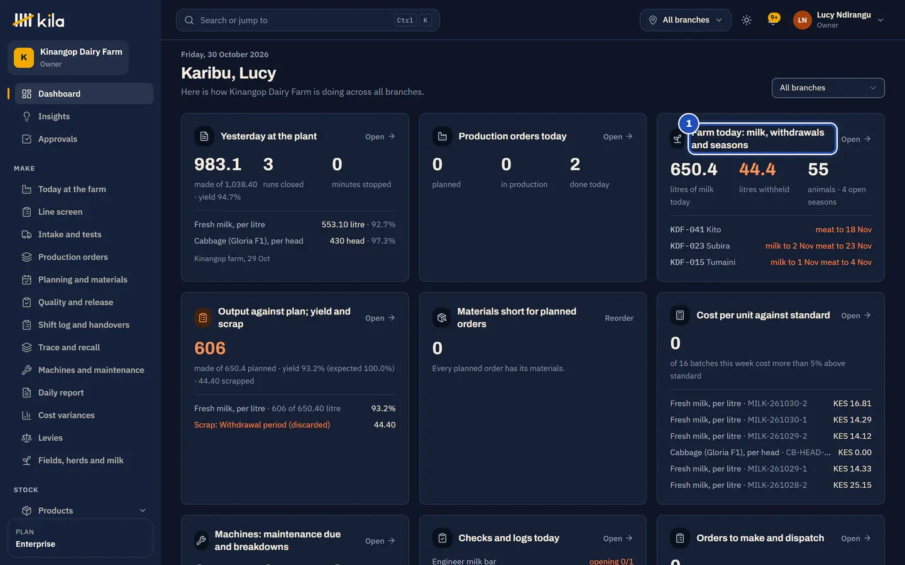The height and width of the screenshot is (565, 905).
Task: Click the Checks and logs today icon
Action: pos(442,538)
